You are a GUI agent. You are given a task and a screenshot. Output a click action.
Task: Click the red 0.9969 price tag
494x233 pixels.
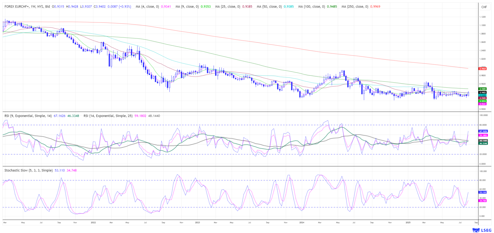pyautogui.click(x=482, y=69)
